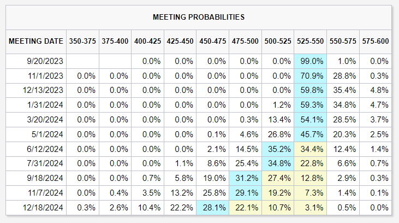Select the 6/12/2024 meeting date
399x223 pixels.
coord(35,149)
